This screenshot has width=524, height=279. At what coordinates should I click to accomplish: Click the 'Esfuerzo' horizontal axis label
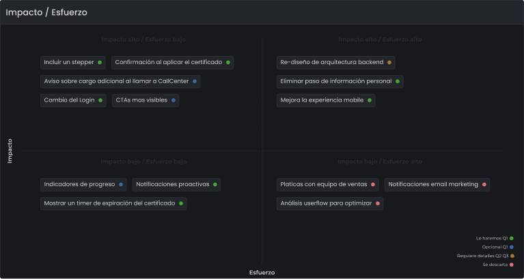point(262,273)
